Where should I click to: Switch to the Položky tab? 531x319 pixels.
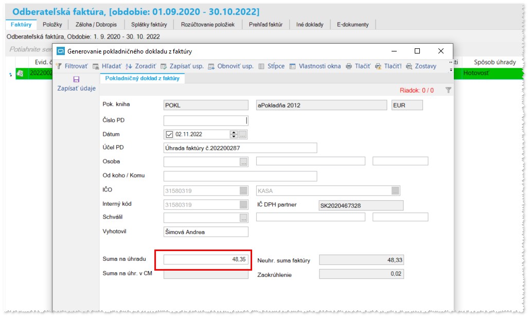(x=52, y=24)
